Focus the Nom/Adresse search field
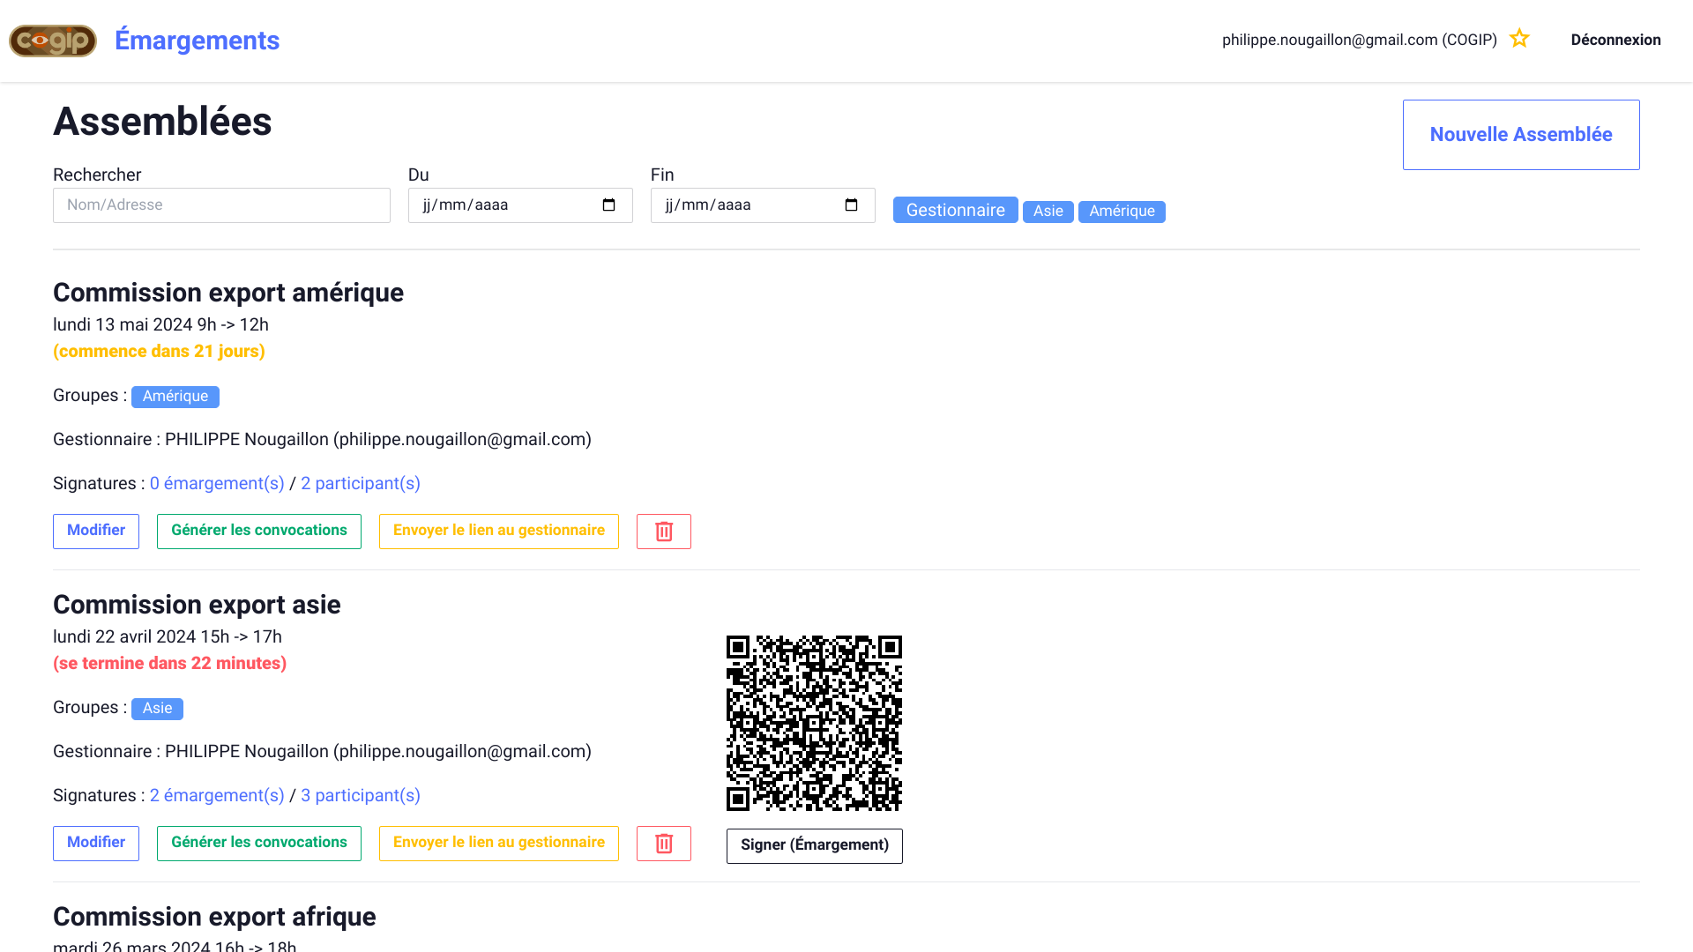The height and width of the screenshot is (952, 1693). pyautogui.click(x=221, y=205)
